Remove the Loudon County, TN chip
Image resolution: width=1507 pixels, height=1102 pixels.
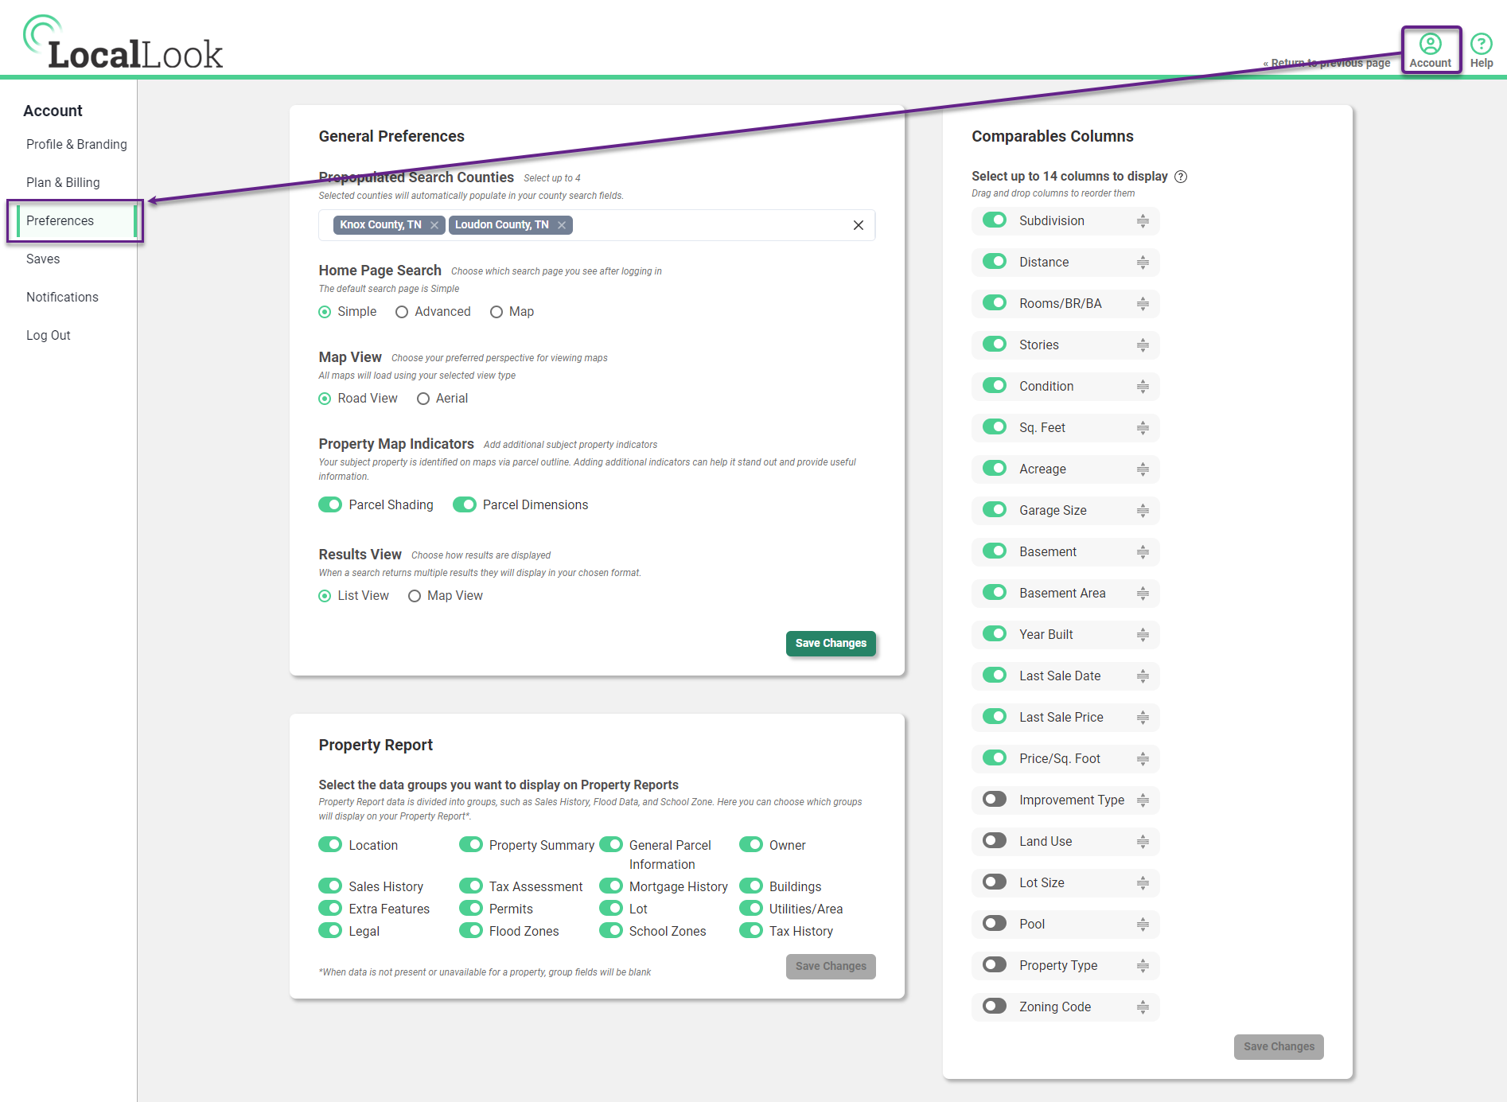point(561,224)
